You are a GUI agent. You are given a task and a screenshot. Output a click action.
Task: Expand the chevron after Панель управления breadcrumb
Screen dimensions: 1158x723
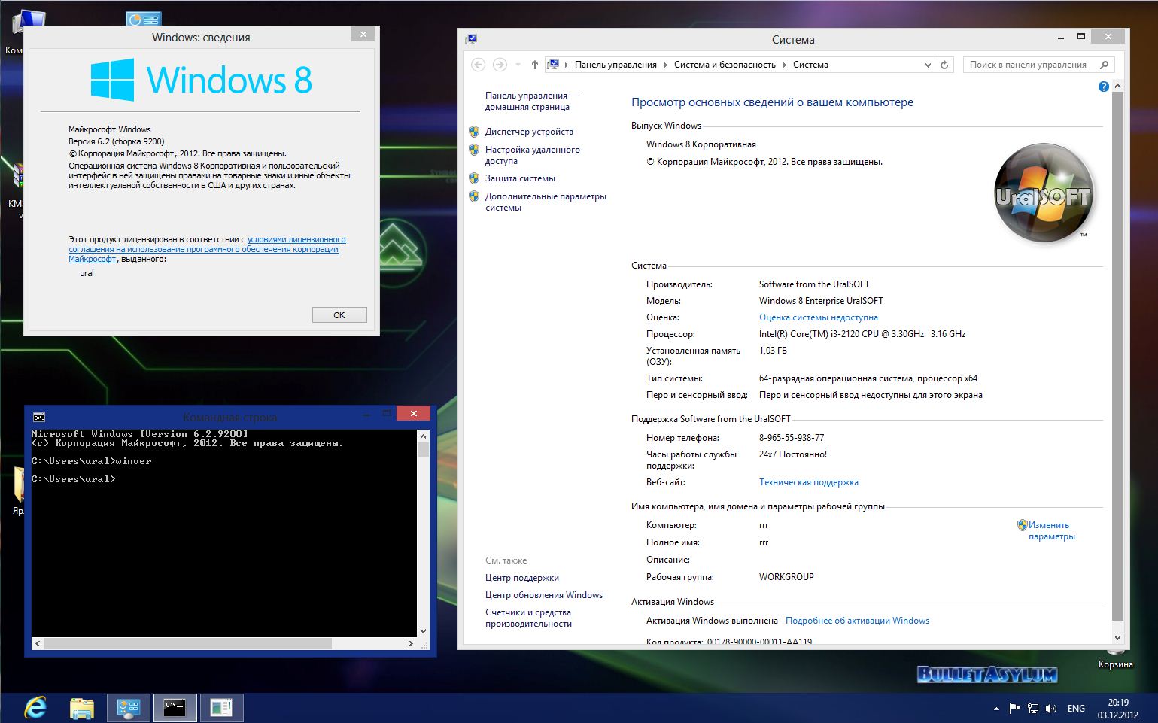tap(665, 65)
